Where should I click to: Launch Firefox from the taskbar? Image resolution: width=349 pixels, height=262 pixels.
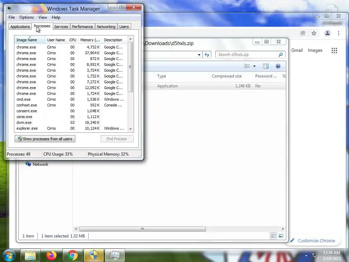click(x=51, y=255)
